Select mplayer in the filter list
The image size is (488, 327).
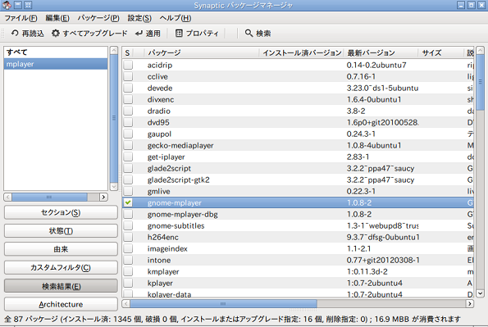click(56, 64)
